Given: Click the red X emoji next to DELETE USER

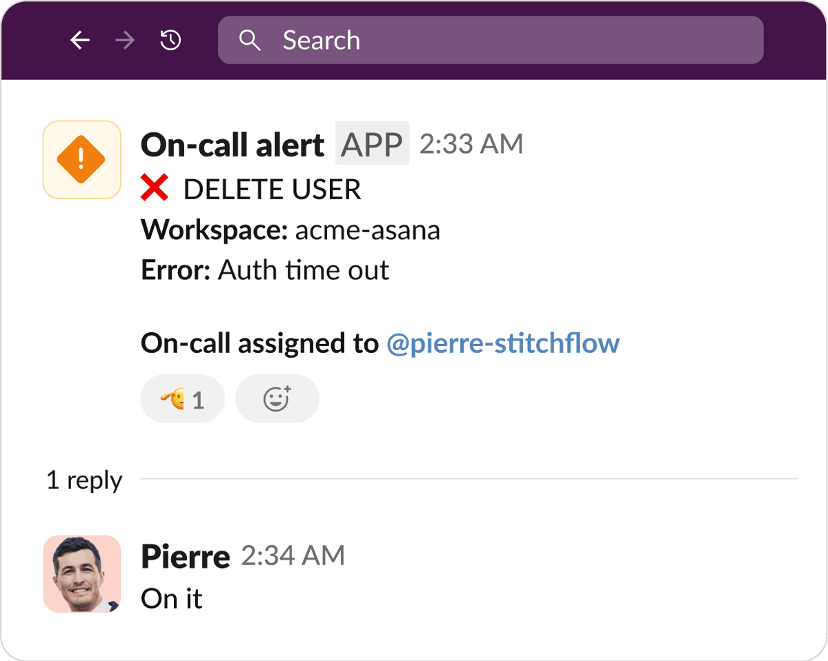Looking at the screenshot, I should point(155,188).
